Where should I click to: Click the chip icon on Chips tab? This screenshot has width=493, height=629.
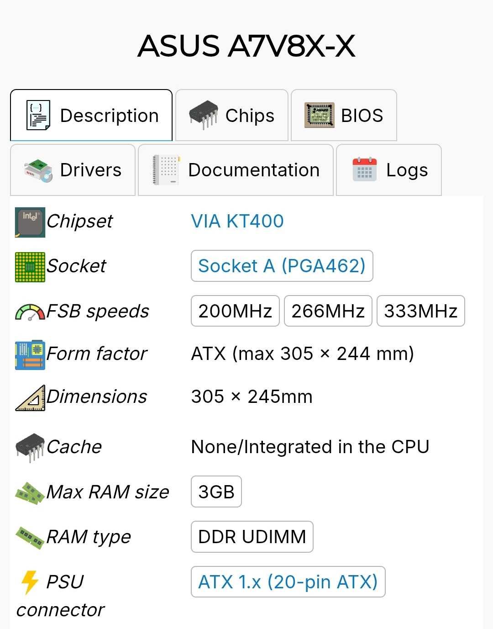pyautogui.click(x=204, y=115)
